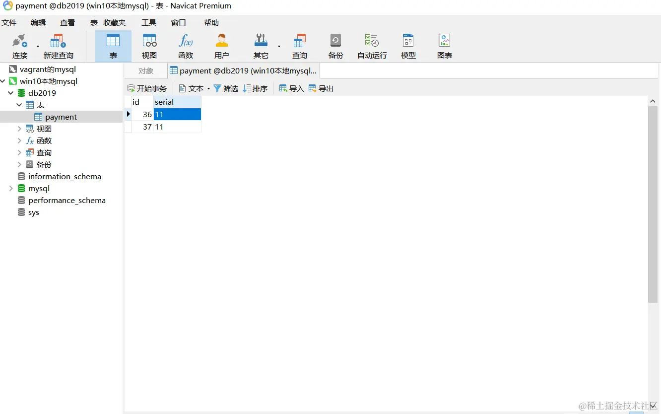Viewport: 661px width, 414px height.
Task: Select the information_schema database
Action: click(x=65, y=176)
